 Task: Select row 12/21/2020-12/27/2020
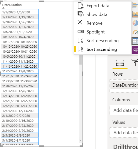tap(20, 101)
